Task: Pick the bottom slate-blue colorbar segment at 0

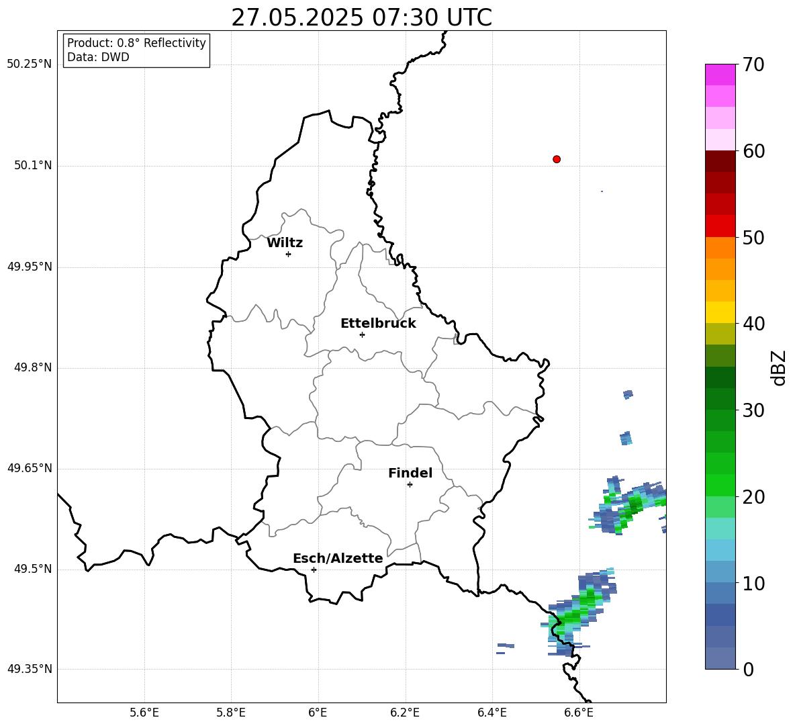Action: click(720, 658)
